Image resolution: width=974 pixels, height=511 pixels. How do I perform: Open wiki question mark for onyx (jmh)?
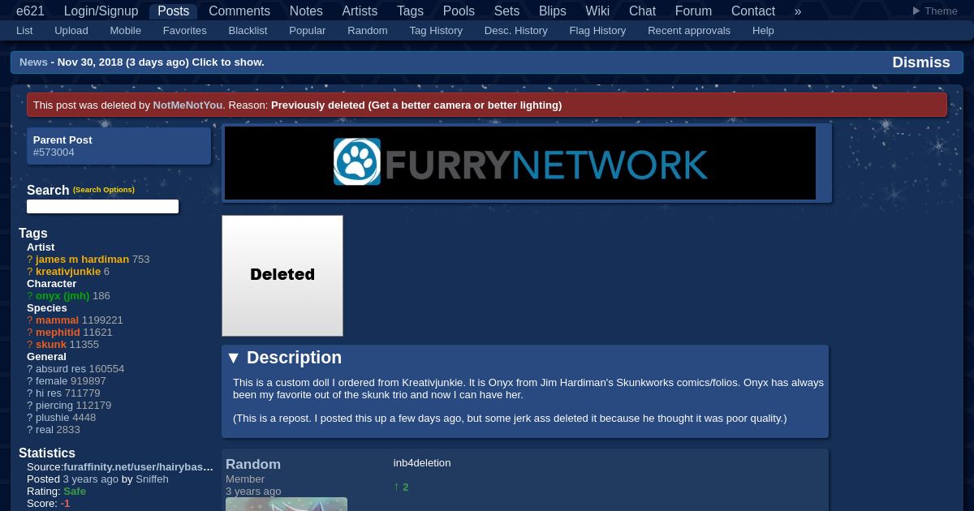30,296
